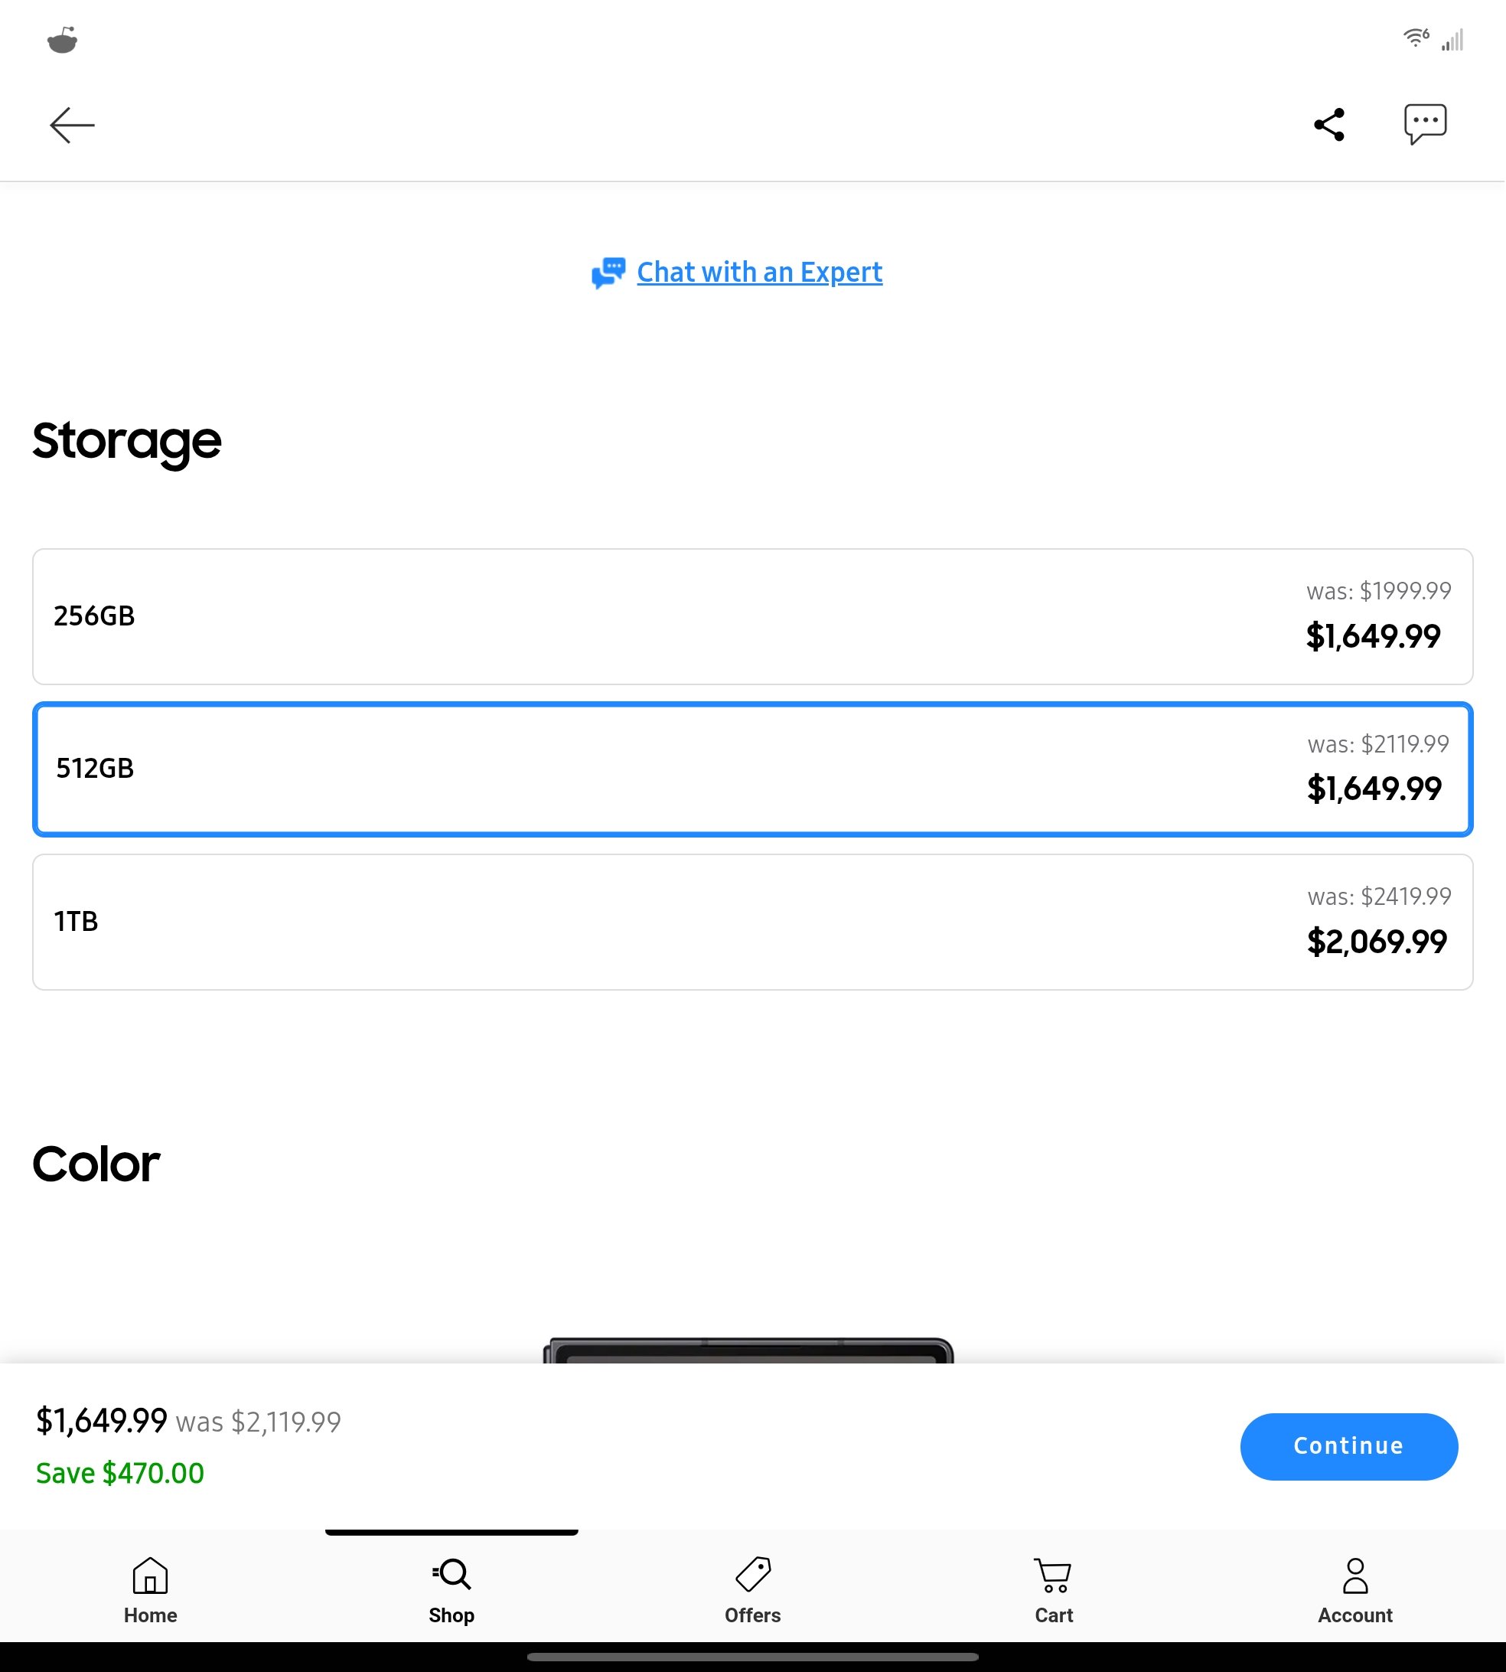Switch to the Account tab label
This screenshot has height=1672, width=1506.
tap(1355, 1615)
